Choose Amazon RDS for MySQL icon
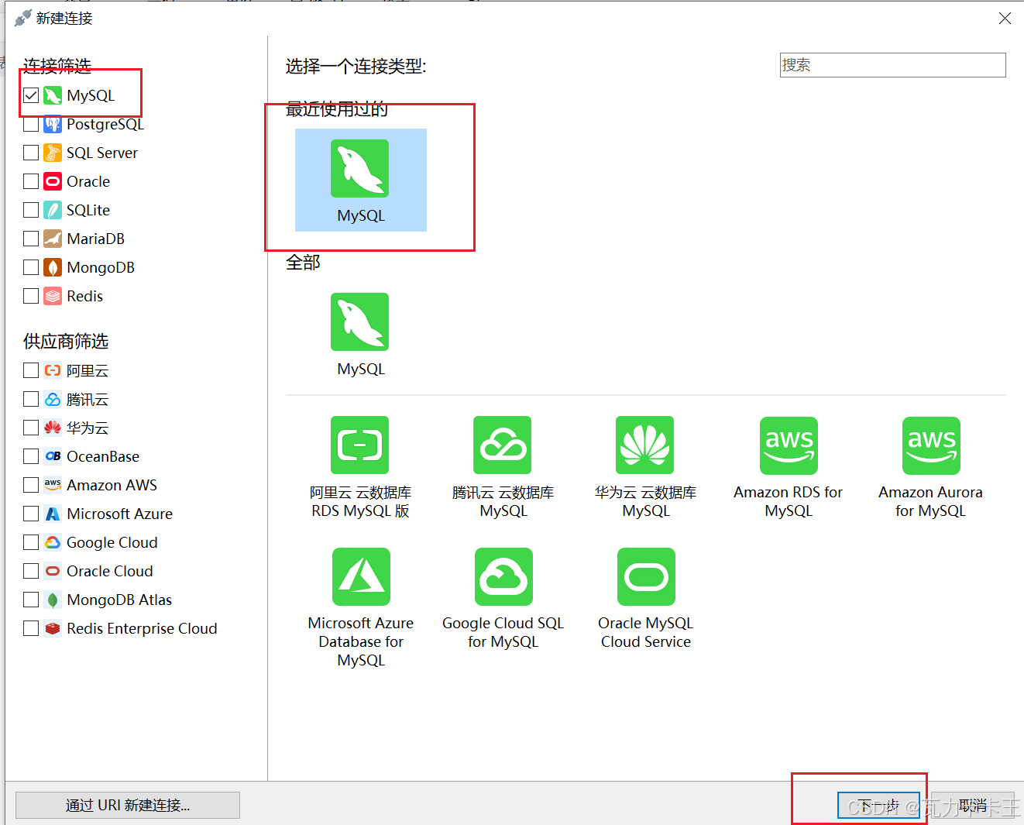The image size is (1024, 825). pyautogui.click(x=789, y=445)
